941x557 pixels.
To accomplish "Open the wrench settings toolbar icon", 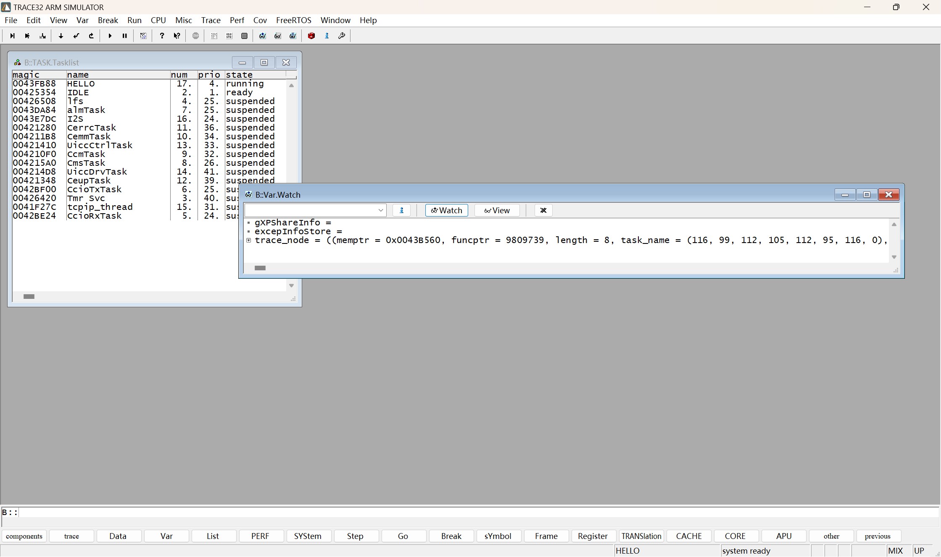I will pos(342,36).
